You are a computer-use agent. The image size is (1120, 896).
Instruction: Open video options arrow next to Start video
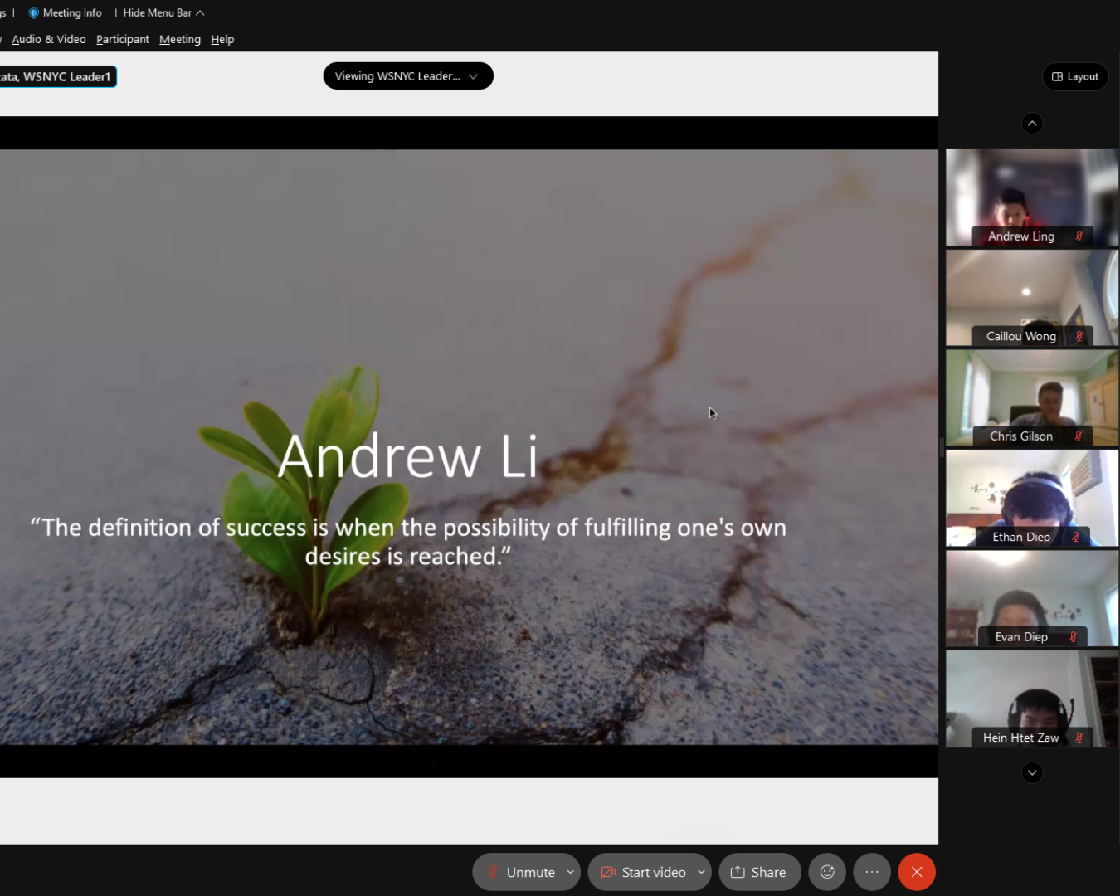click(702, 872)
